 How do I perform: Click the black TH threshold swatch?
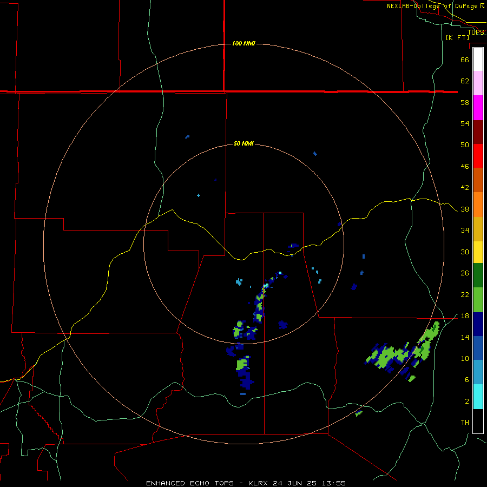(x=478, y=421)
